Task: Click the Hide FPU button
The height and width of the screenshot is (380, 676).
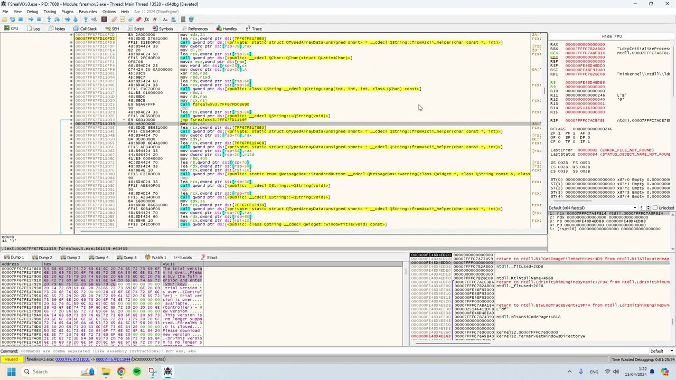Action: click(x=612, y=36)
